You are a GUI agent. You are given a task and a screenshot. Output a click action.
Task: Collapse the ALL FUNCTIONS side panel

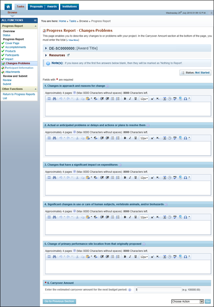click(x=35, y=20)
